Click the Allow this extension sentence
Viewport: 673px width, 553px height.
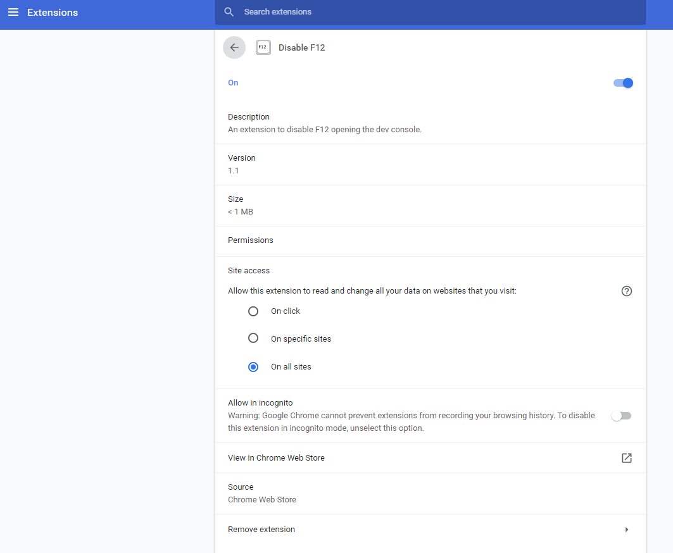click(372, 291)
